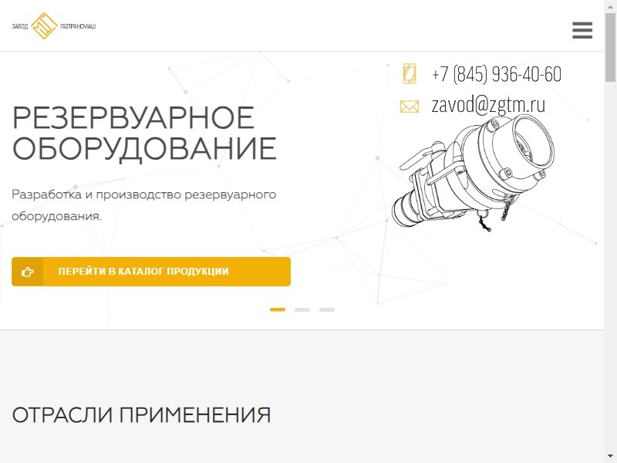Click the Резервуарное оборудование heading
This screenshot has height=463, width=617.
point(144,133)
